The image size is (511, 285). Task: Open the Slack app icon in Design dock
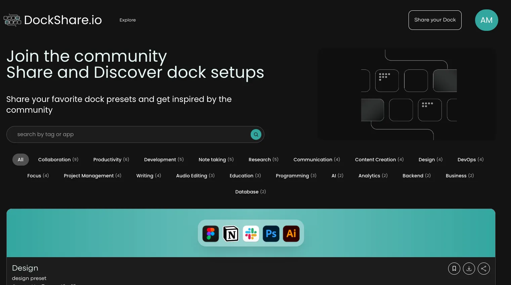[251, 233]
